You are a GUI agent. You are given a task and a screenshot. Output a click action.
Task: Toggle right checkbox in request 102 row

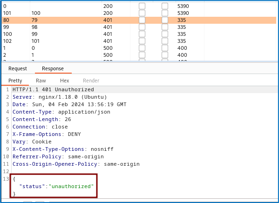pyautogui.click(x=165, y=41)
